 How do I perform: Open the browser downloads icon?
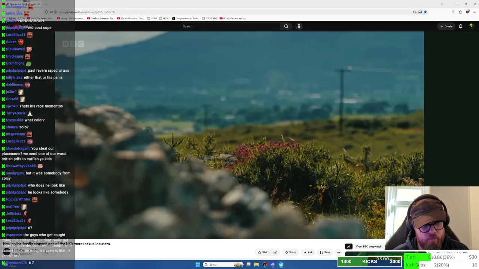tap(453, 12)
